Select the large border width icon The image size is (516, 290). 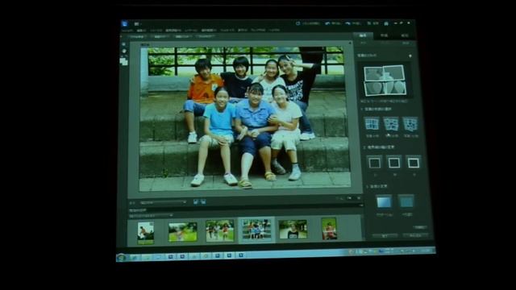pyautogui.click(x=414, y=163)
